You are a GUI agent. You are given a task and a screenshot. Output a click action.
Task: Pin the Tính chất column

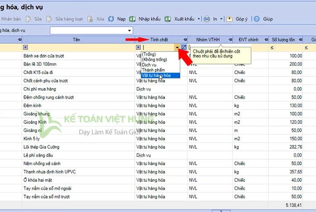(185, 40)
